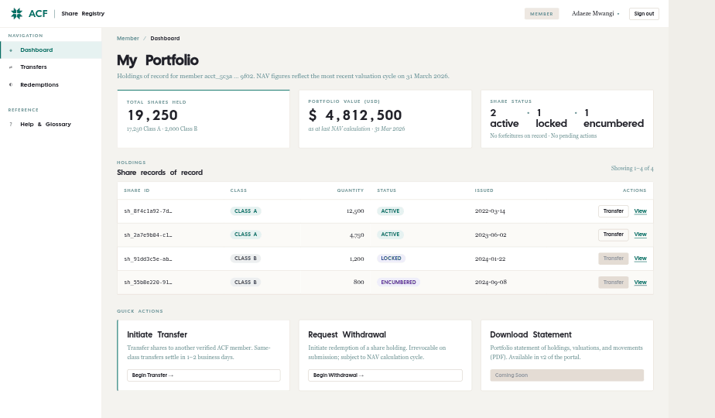Click the Initiate Transfer card heading
Image resolution: width=715 pixels, height=418 pixels.
click(157, 334)
